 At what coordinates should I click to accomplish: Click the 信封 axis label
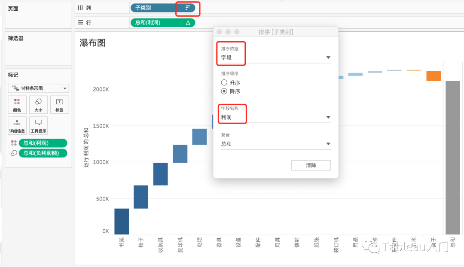[x=297, y=242]
